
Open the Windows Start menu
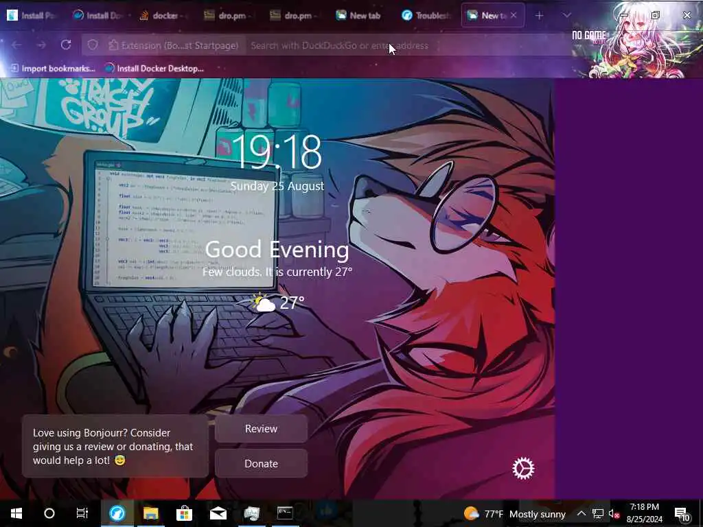[16, 513]
